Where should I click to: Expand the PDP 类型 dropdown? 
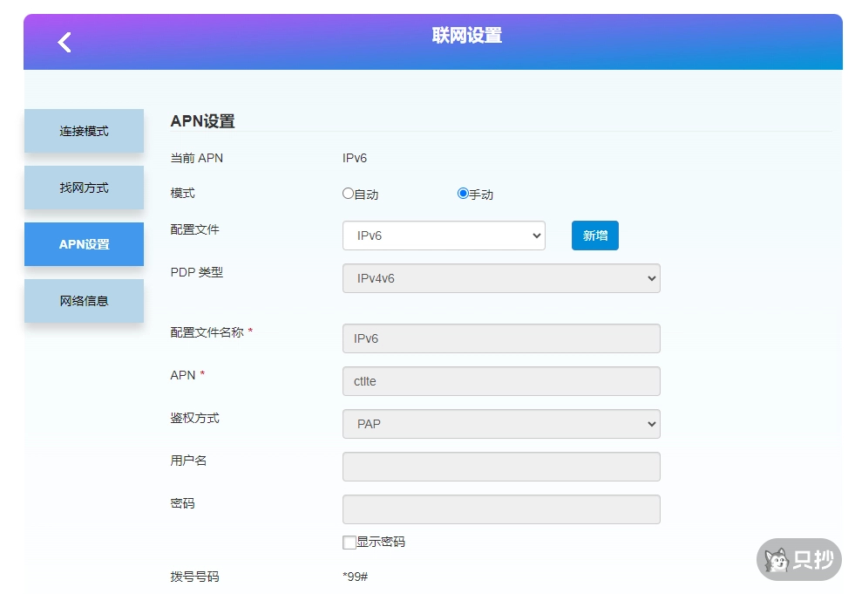click(501, 278)
